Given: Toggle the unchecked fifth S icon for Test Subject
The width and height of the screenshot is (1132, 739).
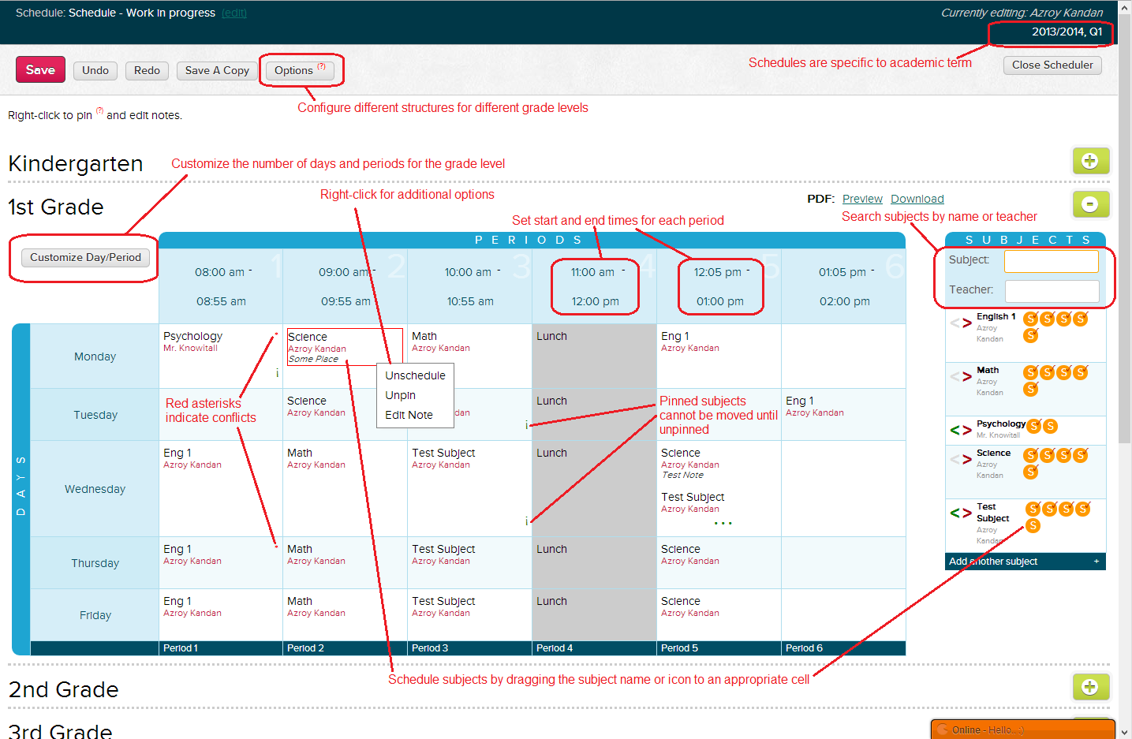Looking at the screenshot, I should click(1033, 526).
